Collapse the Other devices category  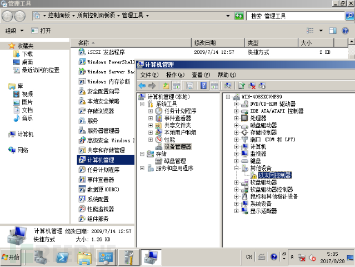[236, 168]
